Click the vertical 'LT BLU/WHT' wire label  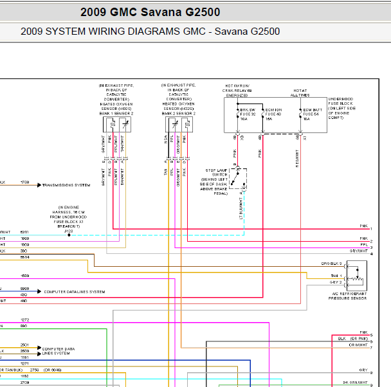coord(241,208)
